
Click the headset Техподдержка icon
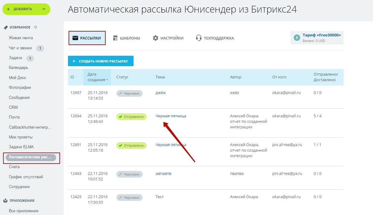pos(199,38)
